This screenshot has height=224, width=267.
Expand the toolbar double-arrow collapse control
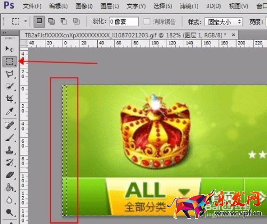point(4,33)
